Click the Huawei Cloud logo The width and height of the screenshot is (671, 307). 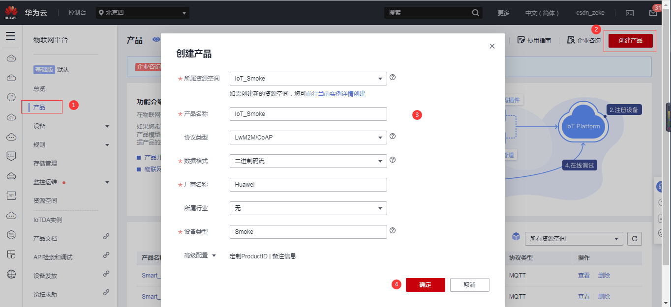pos(11,13)
